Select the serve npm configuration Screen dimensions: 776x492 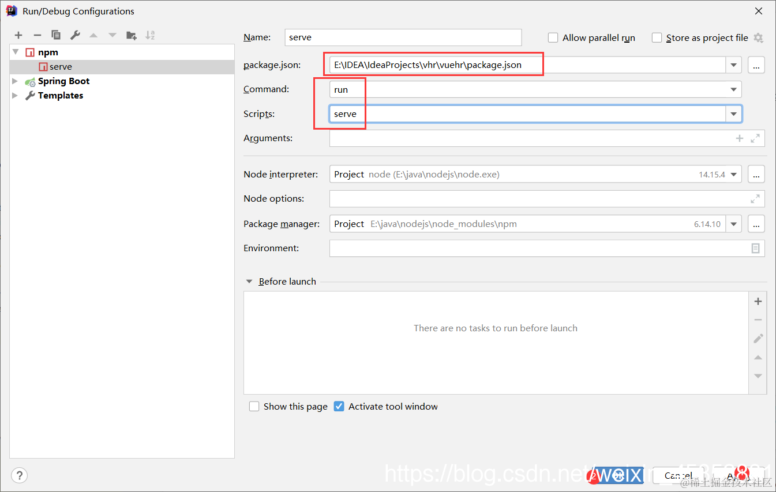(122, 67)
